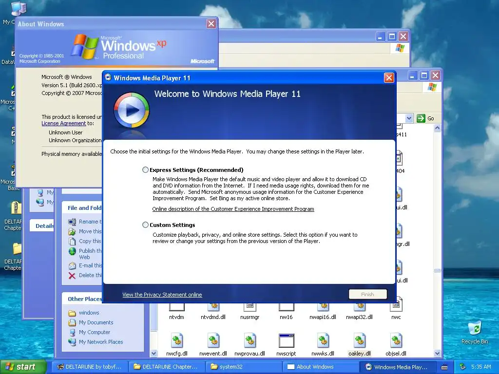Click the Windows Media Player logo icon
Image resolution: width=499 pixels, height=374 pixels.
tap(131, 110)
